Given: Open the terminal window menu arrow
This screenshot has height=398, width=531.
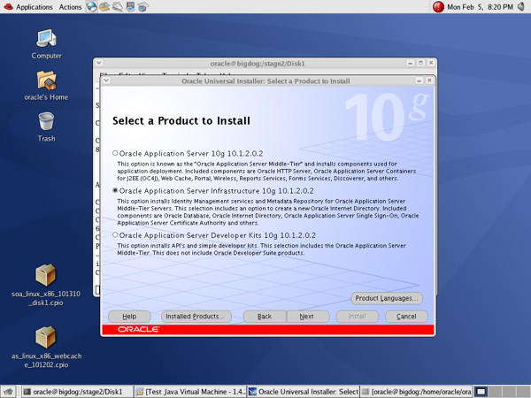Looking at the screenshot, I should tap(99, 64).
